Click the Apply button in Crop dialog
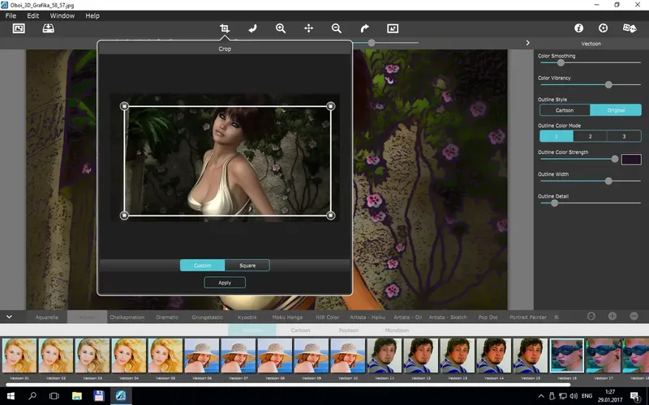The image size is (649, 405). click(x=225, y=283)
